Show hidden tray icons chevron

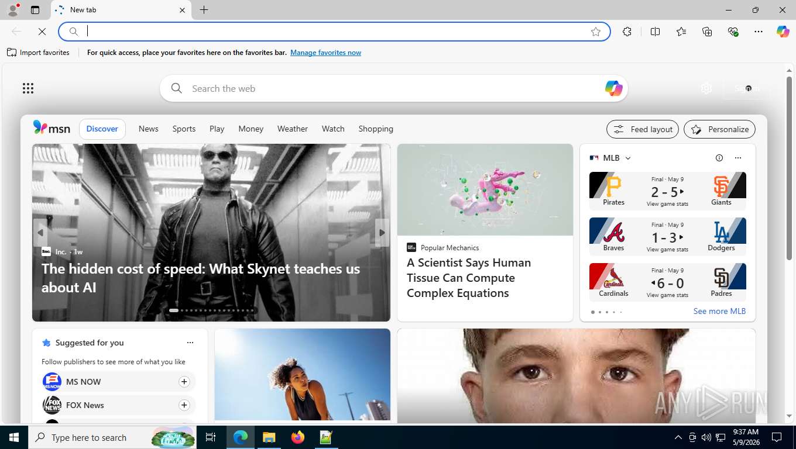[678, 437]
